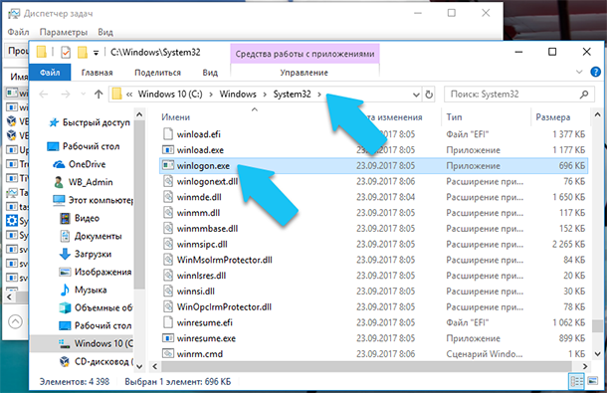Select the winload.efi file icon
The height and width of the screenshot is (393, 607).
(x=167, y=134)
